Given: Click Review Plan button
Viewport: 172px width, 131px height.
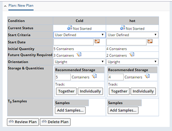Looking at the screenshot, I should point(23,122).
